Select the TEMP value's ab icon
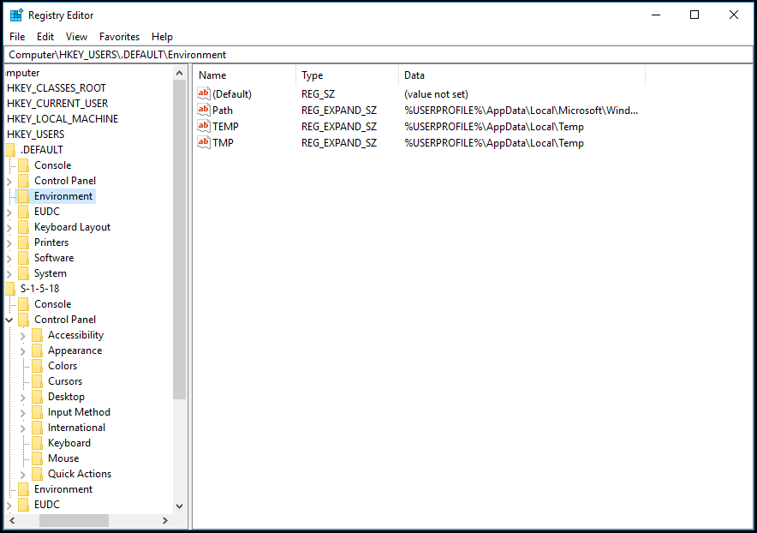This screenshot has width=757, height=533. 204,126
